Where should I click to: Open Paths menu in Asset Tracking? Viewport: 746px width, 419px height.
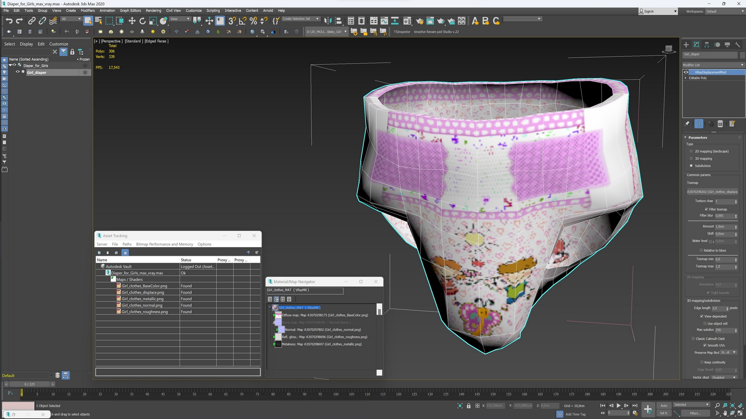point(127,244)
